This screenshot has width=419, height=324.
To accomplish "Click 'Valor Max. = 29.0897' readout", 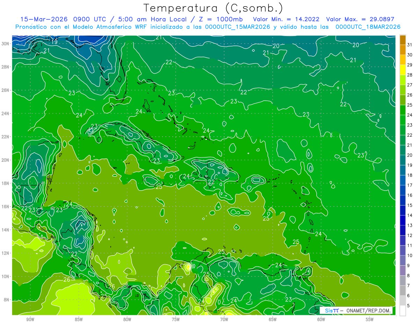I will tap(360, 19).
